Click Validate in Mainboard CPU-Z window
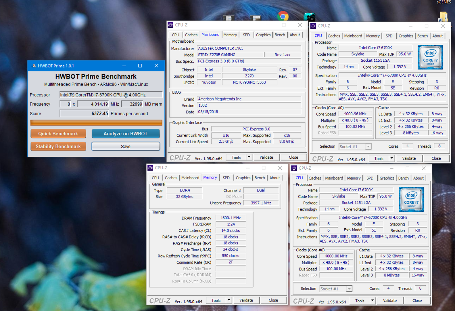Viewport: 455px width, 311px height. pyautogui.click(x=266, y=158)
